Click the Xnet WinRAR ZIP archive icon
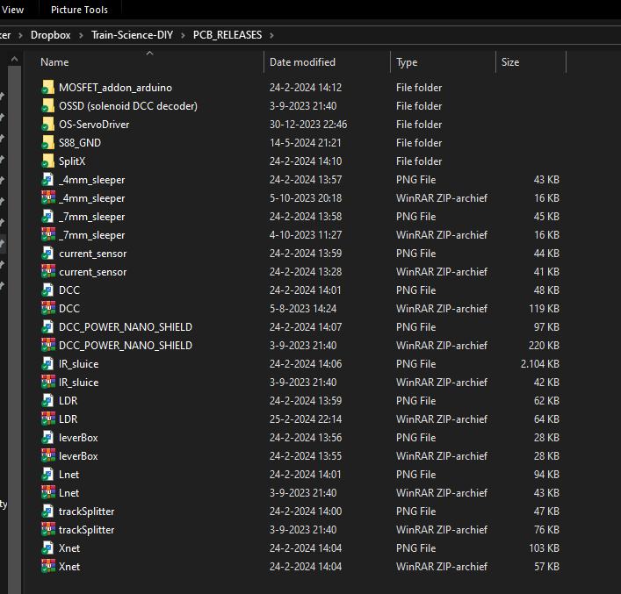The height and width of the screenshot is (594, 621). pyautogui.click(x=48, y=567)
